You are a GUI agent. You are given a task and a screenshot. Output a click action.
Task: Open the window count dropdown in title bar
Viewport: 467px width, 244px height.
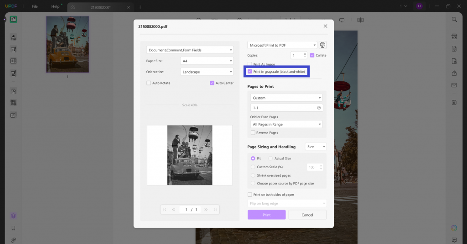tap(403, 6)
